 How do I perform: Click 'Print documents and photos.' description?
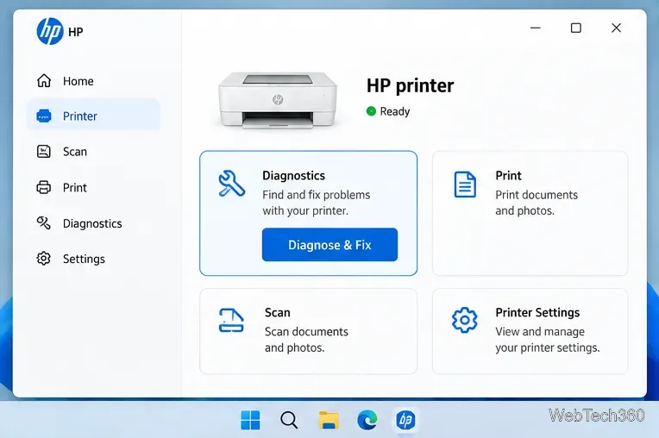pos(537,203)
